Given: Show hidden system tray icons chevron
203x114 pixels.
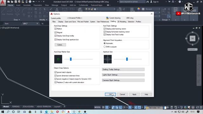Looking at the screenshot, I should click(x=172, y=112).
